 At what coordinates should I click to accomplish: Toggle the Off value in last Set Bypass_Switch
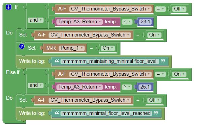pyautogui.click(x=154, y=100)
